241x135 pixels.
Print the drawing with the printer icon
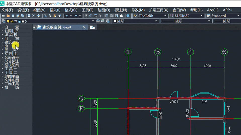[x=29, y=16]
